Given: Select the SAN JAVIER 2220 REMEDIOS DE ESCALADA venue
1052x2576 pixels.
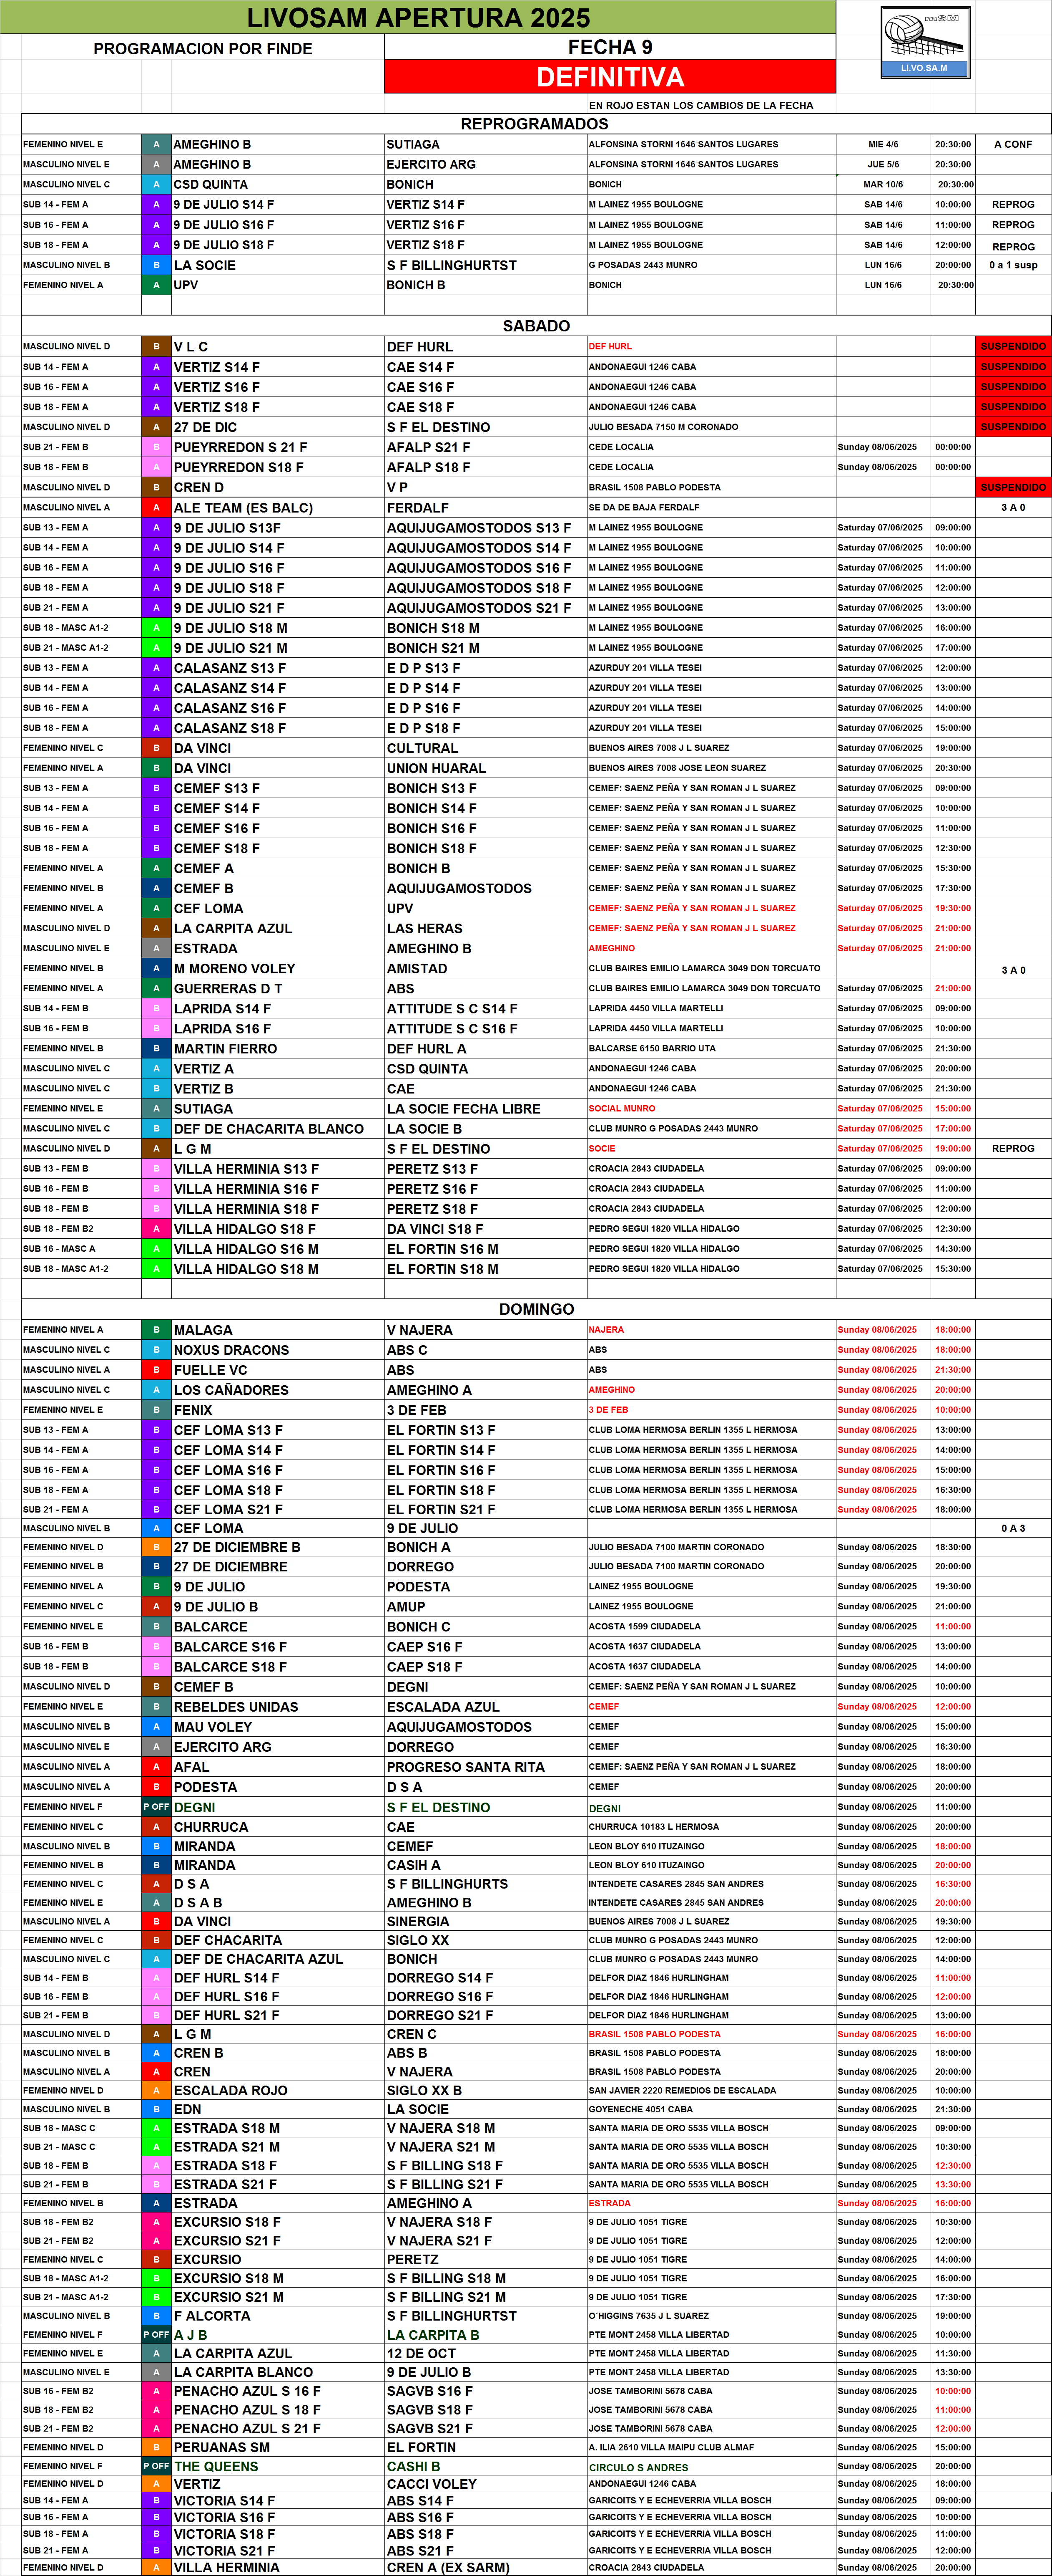Looking at the screenshot, I should coord(711,2090).
